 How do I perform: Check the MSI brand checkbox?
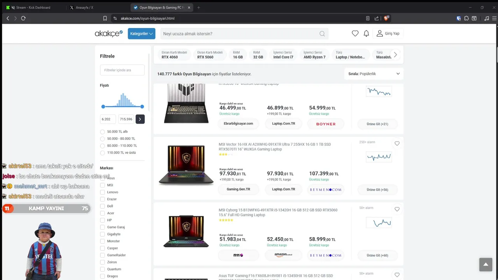tap(102, 185)
